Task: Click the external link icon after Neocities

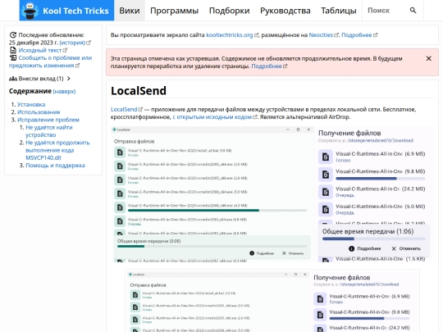Action: (336, 35)
